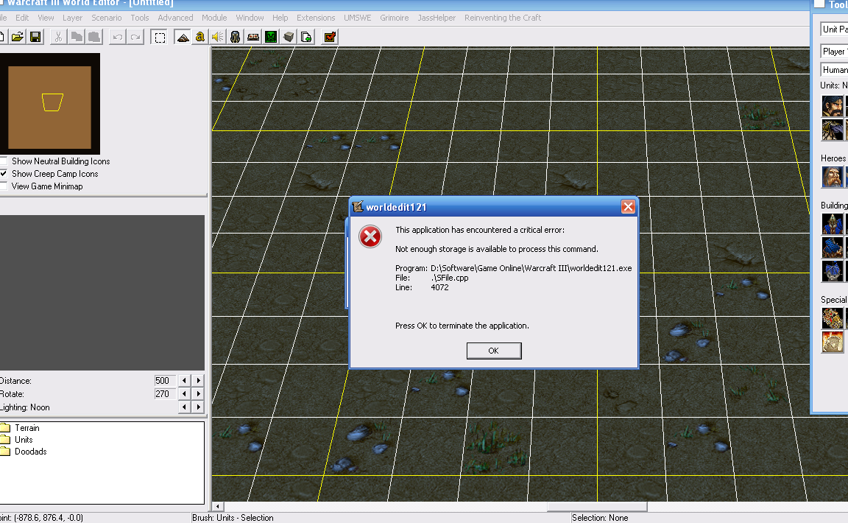Viewport: 848px width, 523px height.
Task: Open the Scenario menu
Action: 107,18
